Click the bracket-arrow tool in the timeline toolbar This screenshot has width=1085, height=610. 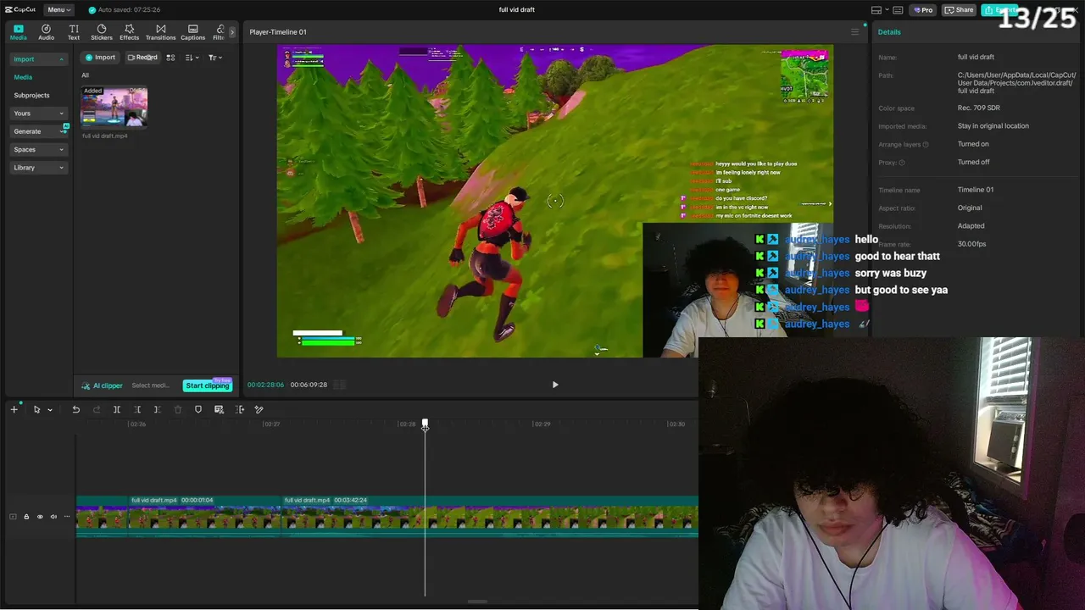pyautogui.click(x=239, y=410)
